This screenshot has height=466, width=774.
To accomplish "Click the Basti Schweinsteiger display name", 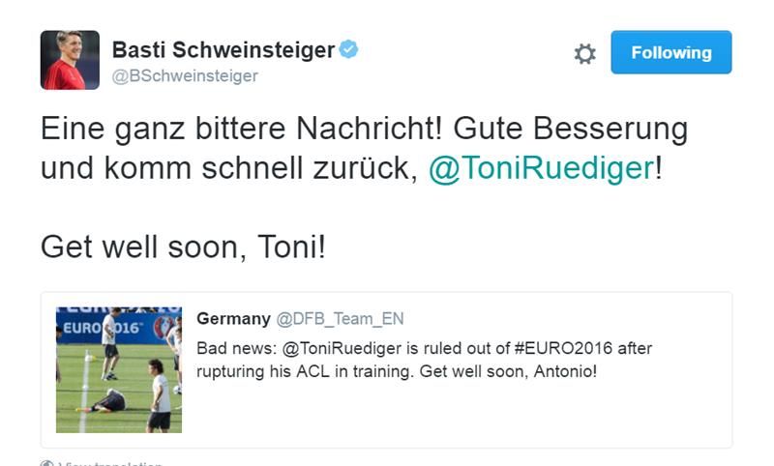I will click(x=223, y=49).
